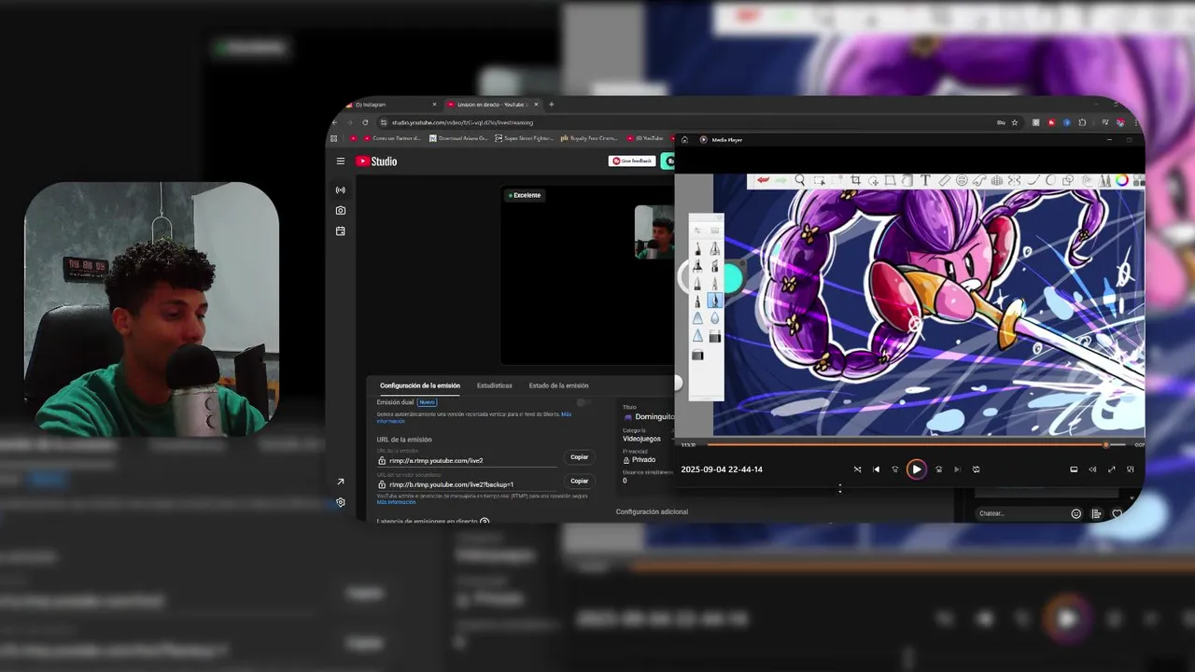
Task: Click Media Player home icon
Action: (684, 140)
